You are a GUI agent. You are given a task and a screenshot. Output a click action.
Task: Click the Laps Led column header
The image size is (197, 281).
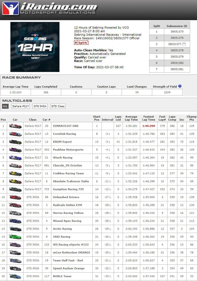118,118
